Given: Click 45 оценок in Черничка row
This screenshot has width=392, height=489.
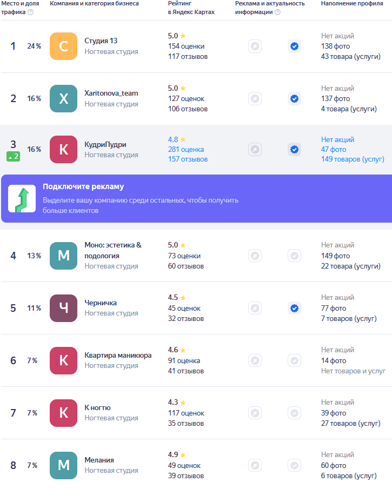Looking at the screenshot, I should click(184, 308).
